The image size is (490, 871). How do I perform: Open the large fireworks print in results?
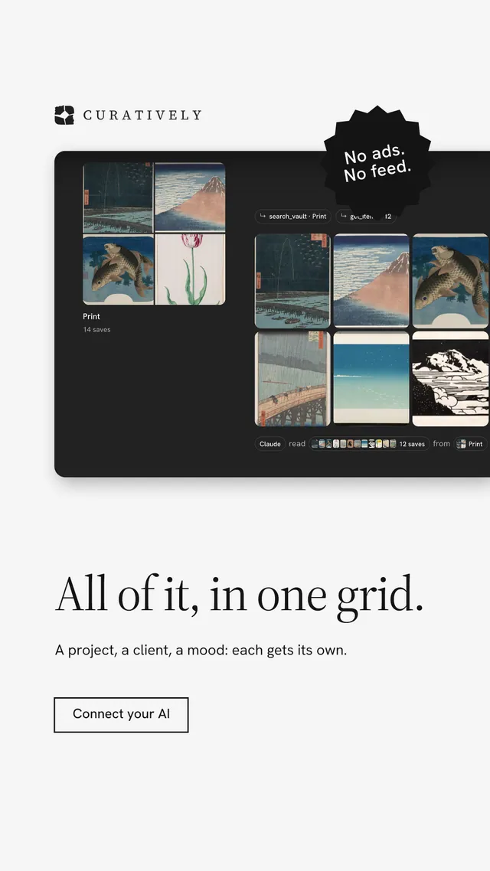coord(292,281)
